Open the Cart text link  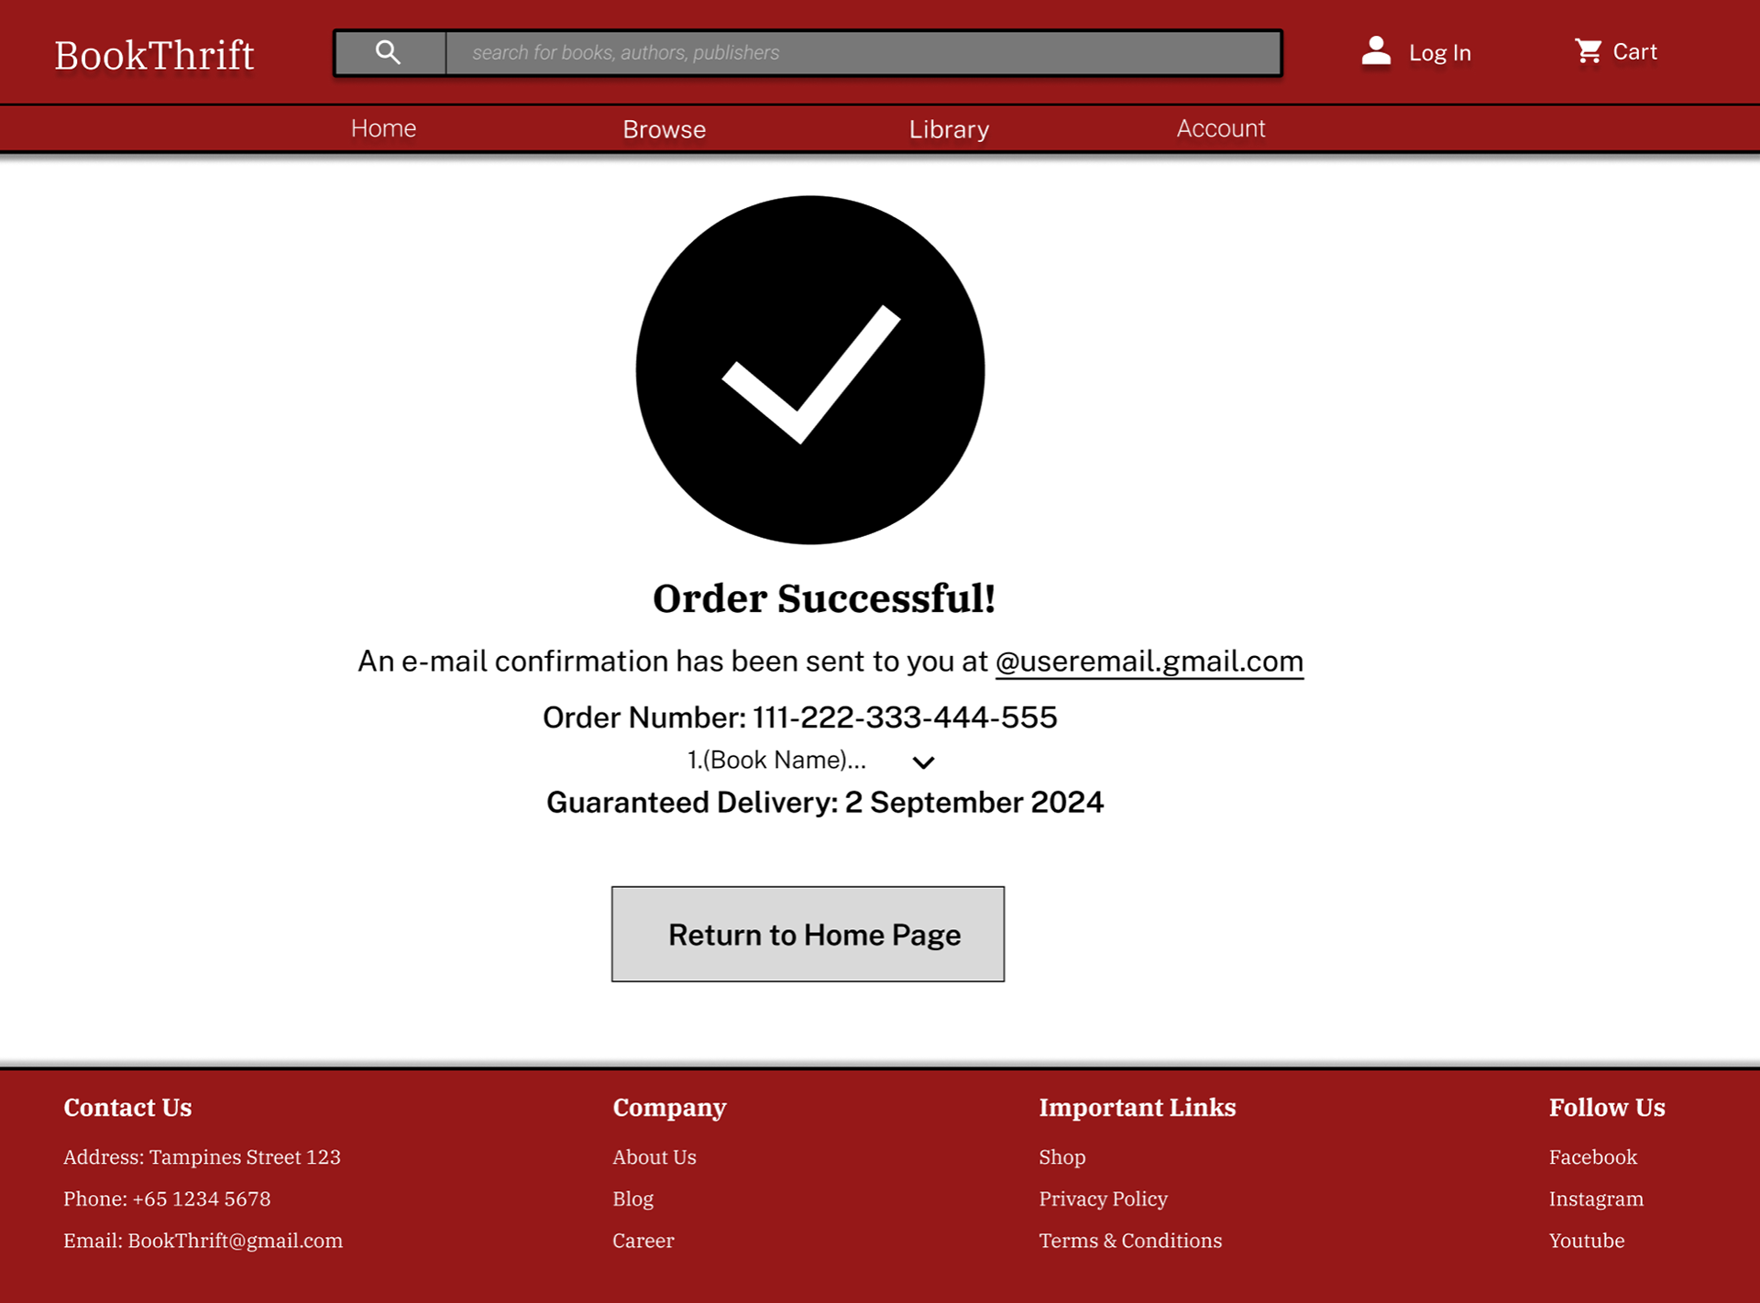1634,52
